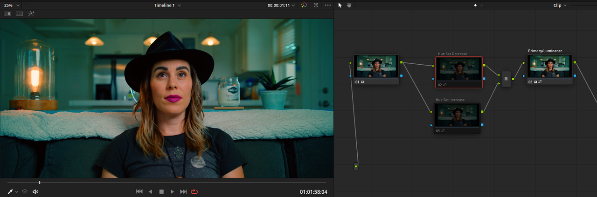Jump to the last frame
This screenshot has width=597, height=197.
pyautogui.click(x=183, y=191)
